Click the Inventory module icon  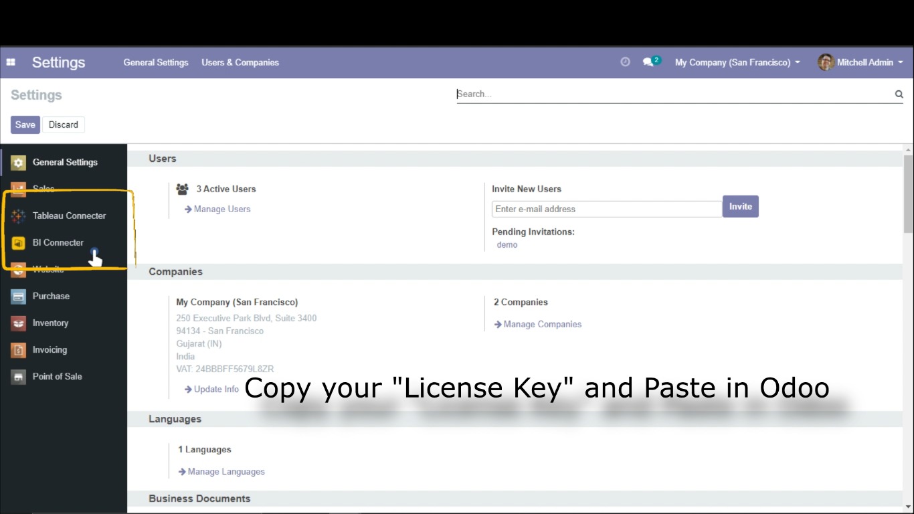tap(19, 323)
